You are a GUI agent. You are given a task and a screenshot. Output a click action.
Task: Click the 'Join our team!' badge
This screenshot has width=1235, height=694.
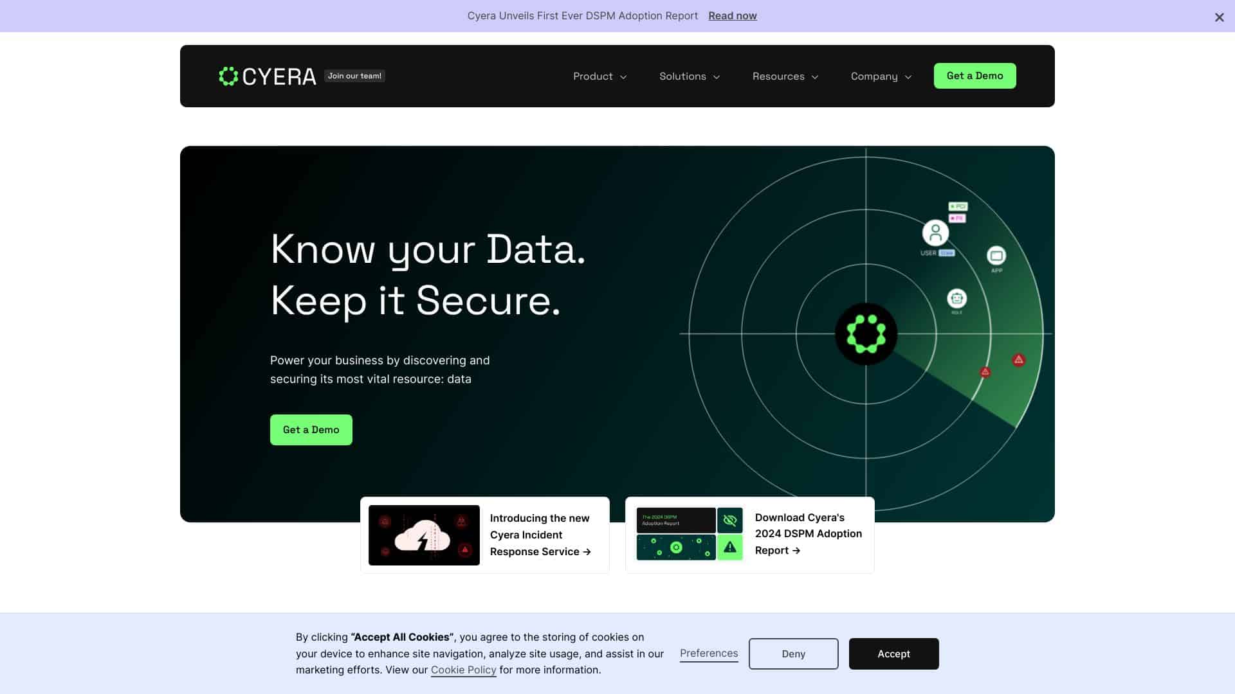click(354, 76)
